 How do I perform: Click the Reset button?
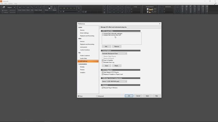pos(116,66)
